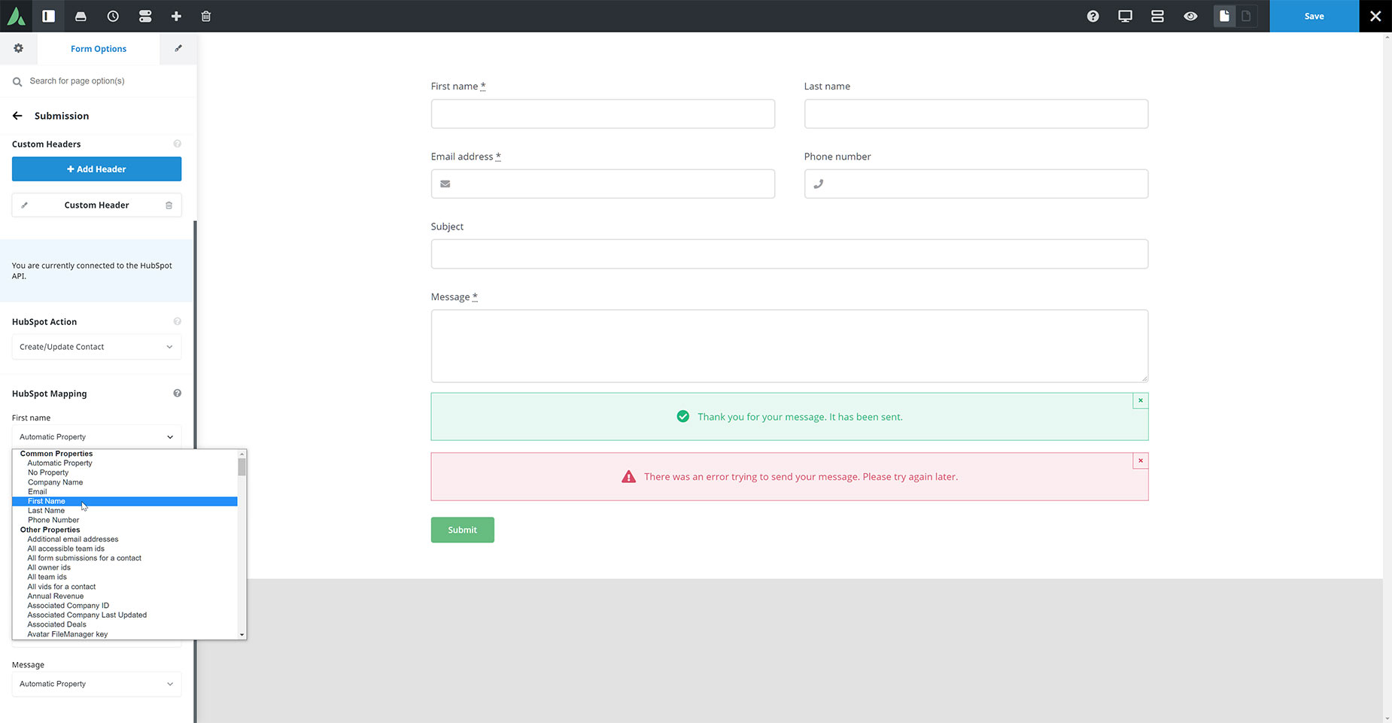Switch to desktop preview icon
Viewport: 1392px width, 723px height.
1125,16
